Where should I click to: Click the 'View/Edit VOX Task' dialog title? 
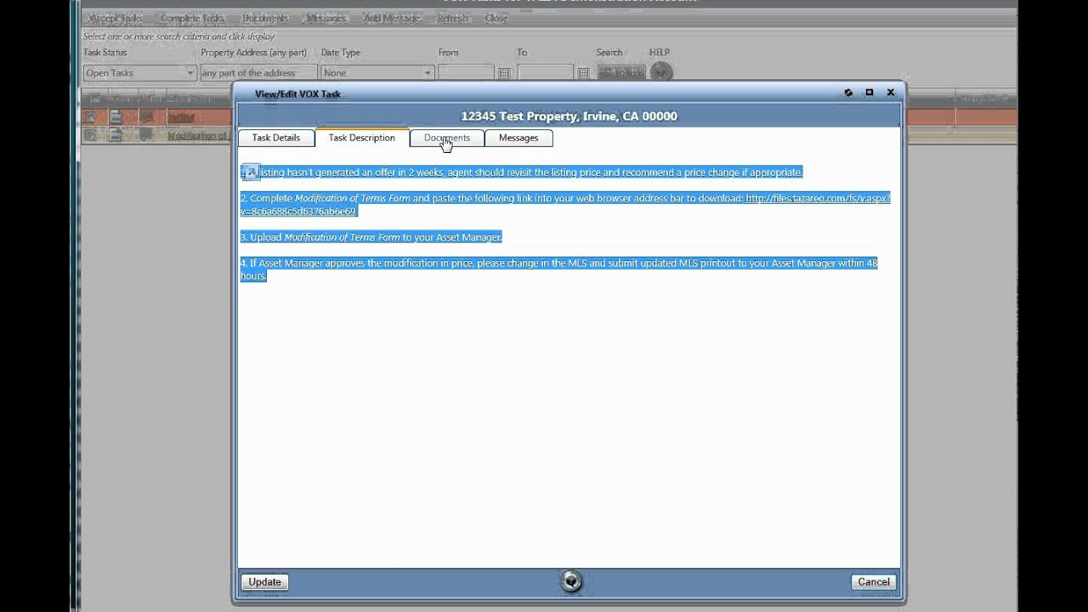(x=297, y=93)
